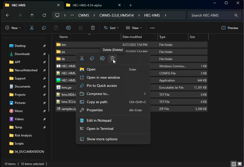Viewport: 244px width, 167px height.
Task: Click the Rename icon in context menu
Action: (102, 59)
